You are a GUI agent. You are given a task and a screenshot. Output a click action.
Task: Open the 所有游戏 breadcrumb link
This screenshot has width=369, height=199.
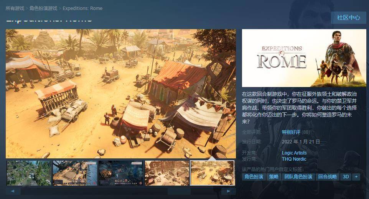click(x=15, y=8)
